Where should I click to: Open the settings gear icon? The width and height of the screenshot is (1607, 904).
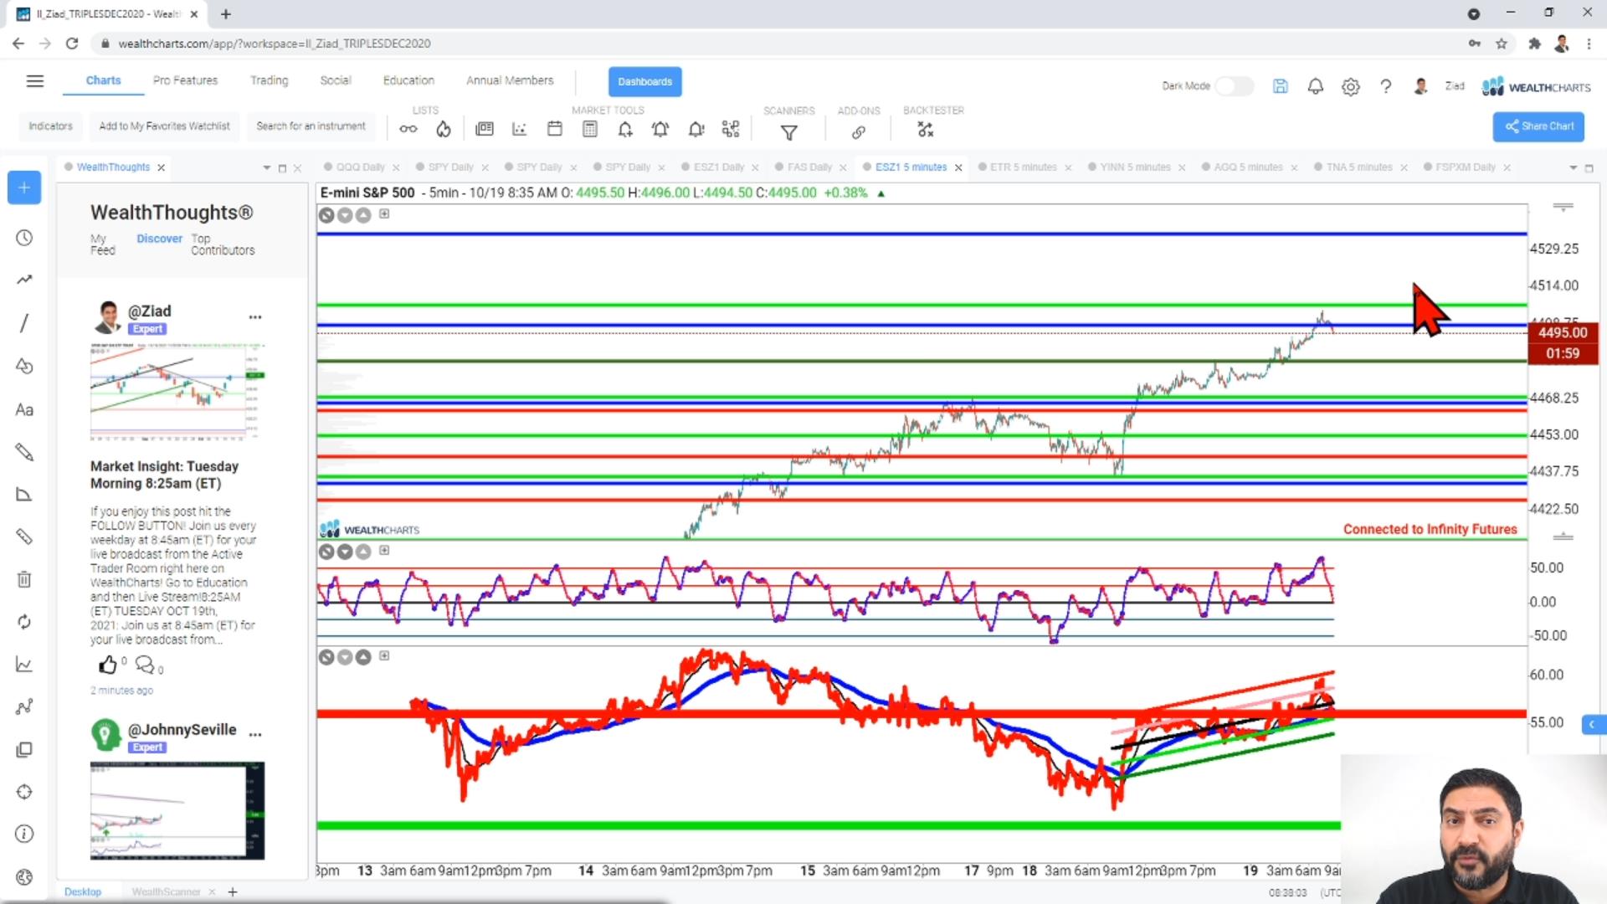(x=1351, y=86)
